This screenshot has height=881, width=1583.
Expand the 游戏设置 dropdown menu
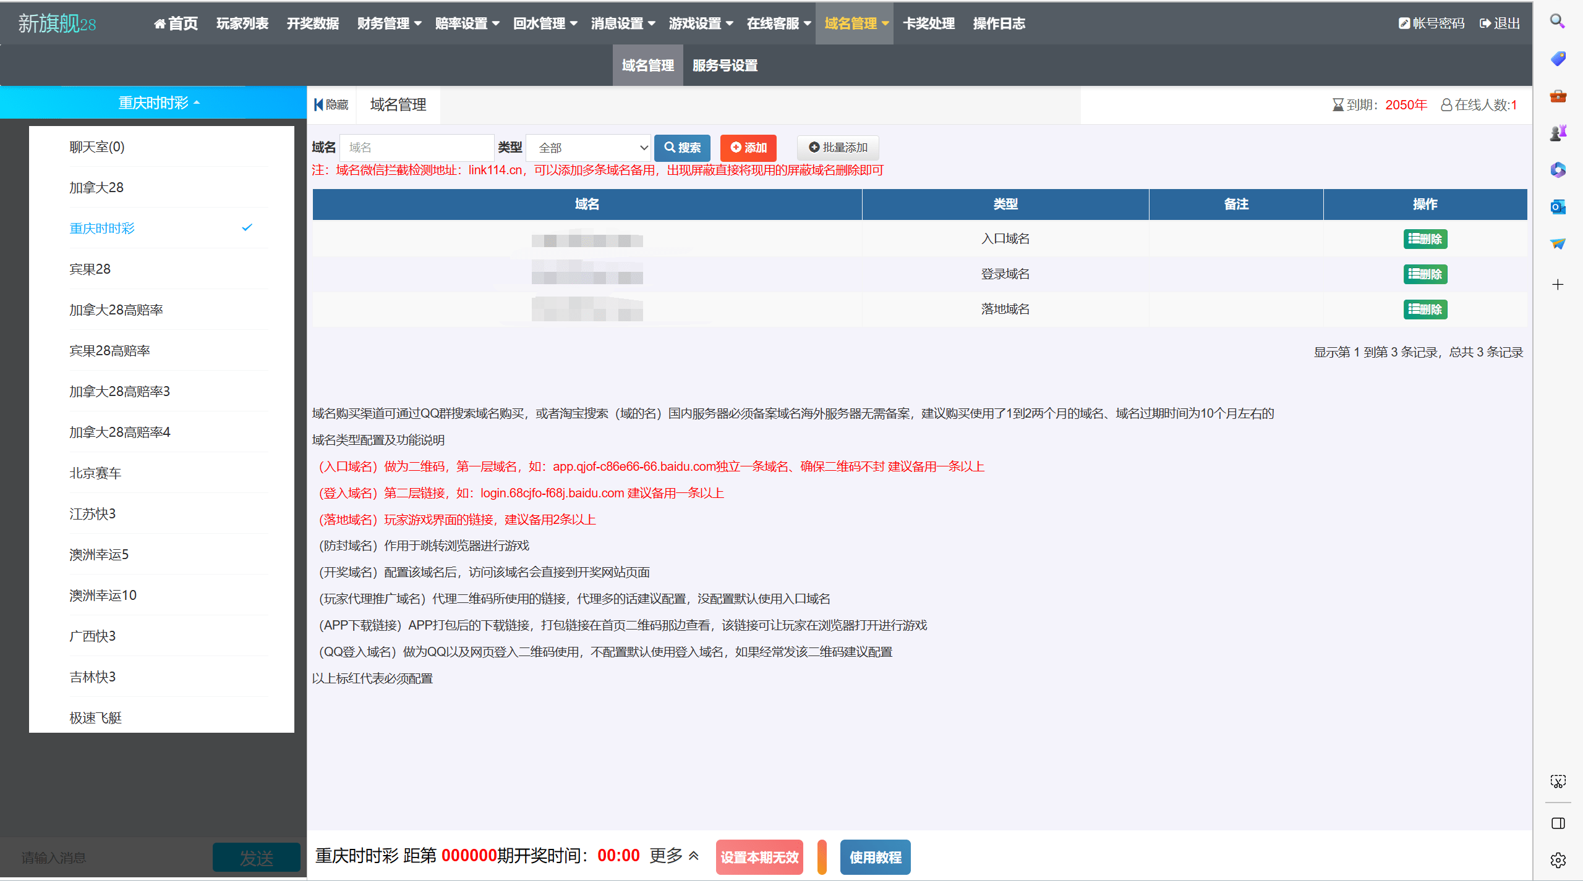[701, 23]
